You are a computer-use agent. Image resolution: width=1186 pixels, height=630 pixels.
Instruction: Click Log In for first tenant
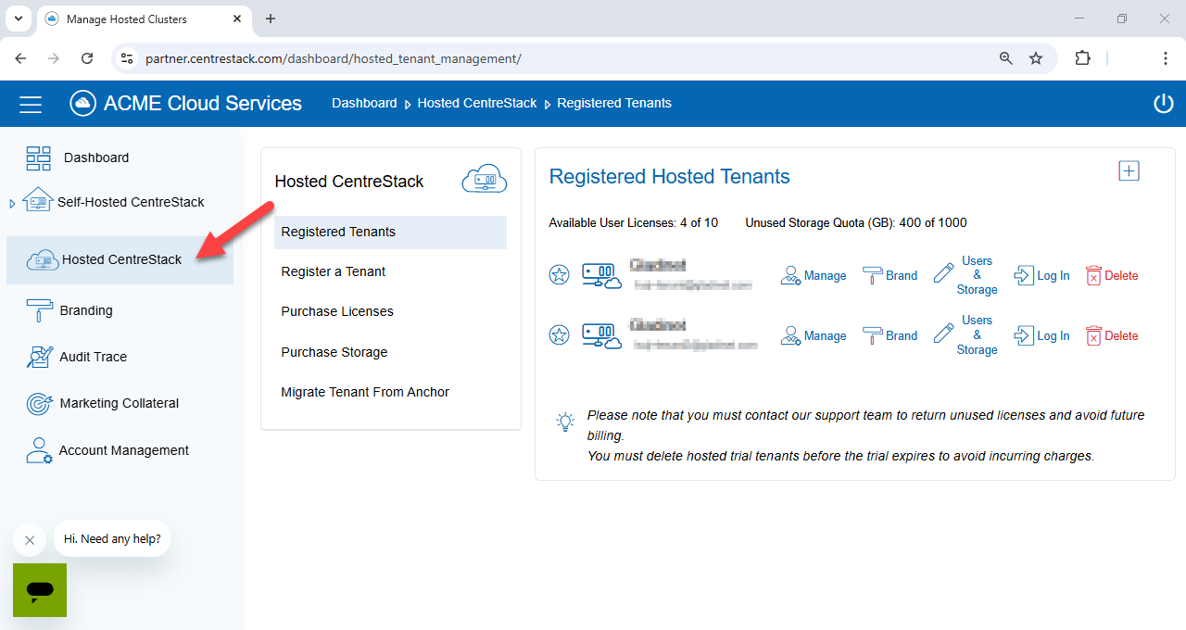click(x=1042, y=275)
